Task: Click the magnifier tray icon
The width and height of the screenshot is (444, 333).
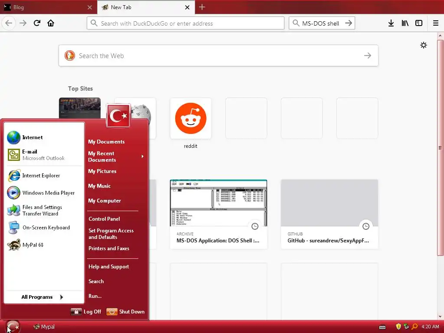Action: pos(415,327)
